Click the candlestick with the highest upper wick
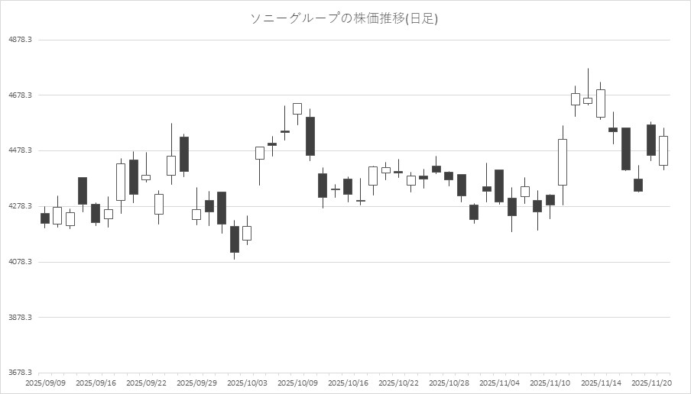The height and width of the screenshot is (394, 691). coord(588,100)
